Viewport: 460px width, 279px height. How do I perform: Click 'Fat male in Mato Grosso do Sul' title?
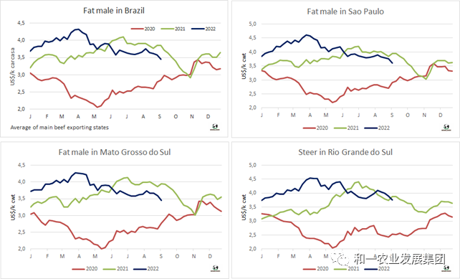tap(115, 152)
